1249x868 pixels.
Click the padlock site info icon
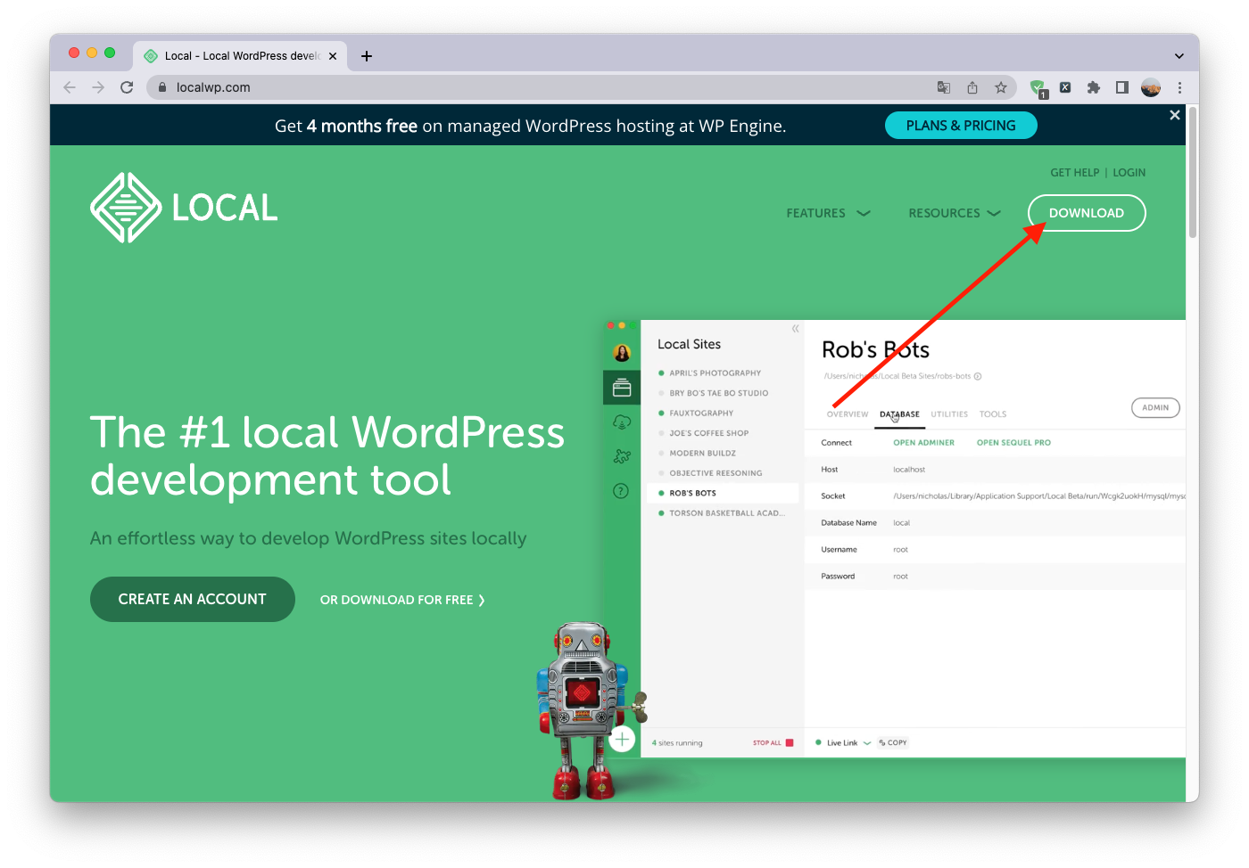[162, 87]
